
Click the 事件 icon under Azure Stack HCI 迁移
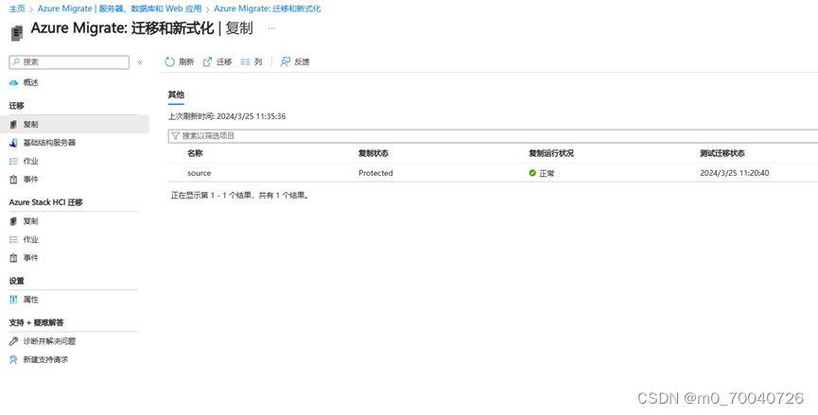pyautogui.click(x=13, y=258)
